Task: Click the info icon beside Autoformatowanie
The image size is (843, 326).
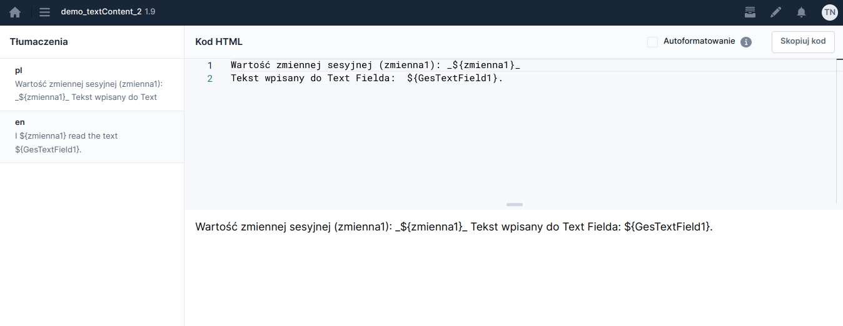Action: 745,42
